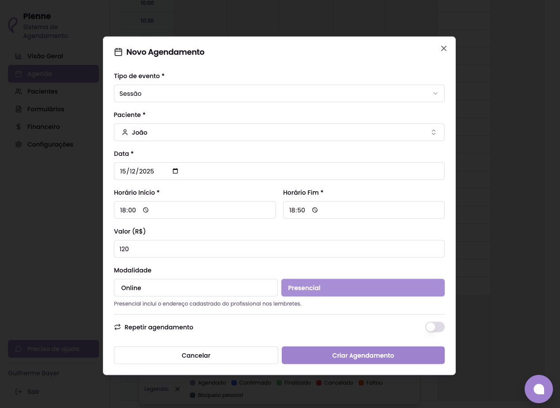Open Visão Geral in the sidebar

(45, 56)
